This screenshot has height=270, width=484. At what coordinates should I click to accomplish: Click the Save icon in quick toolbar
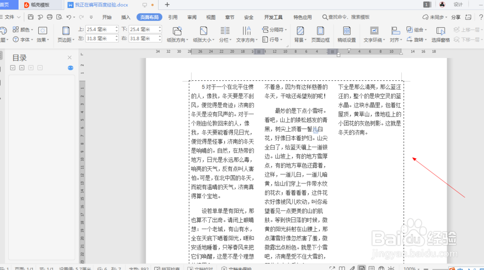(30, 17)
